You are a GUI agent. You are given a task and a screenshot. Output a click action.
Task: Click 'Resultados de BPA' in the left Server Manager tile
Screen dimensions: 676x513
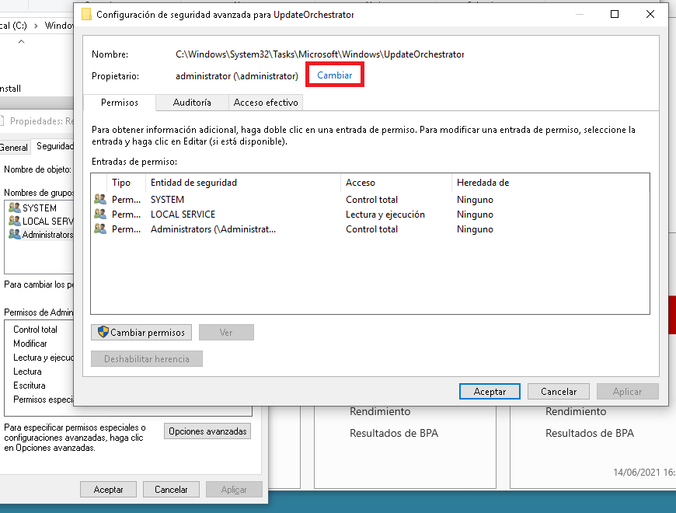click(394, 433)
